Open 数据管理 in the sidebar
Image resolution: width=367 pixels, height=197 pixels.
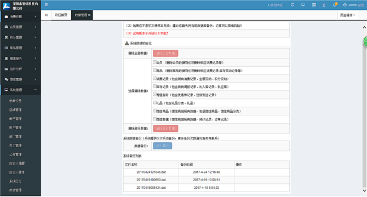[x=15, y=190]
